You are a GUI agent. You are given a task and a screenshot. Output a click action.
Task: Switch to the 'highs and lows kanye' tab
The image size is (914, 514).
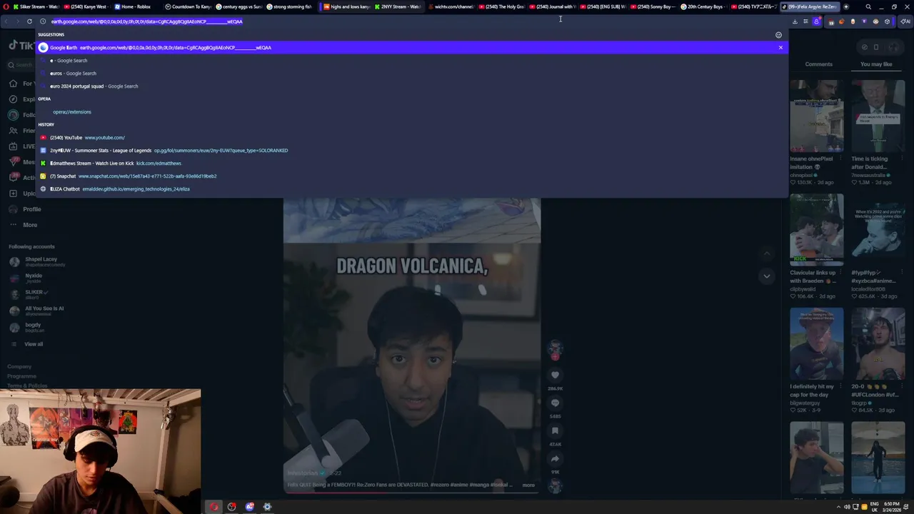pos(346,6)
